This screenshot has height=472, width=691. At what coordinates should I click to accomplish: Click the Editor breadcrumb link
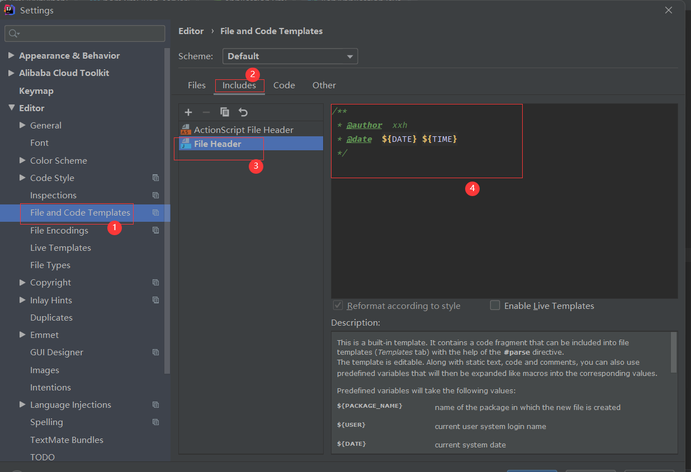tap(191, 31)
